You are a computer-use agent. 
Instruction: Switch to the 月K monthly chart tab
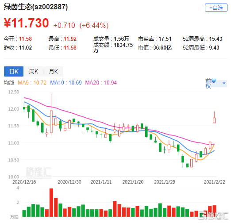54,71
